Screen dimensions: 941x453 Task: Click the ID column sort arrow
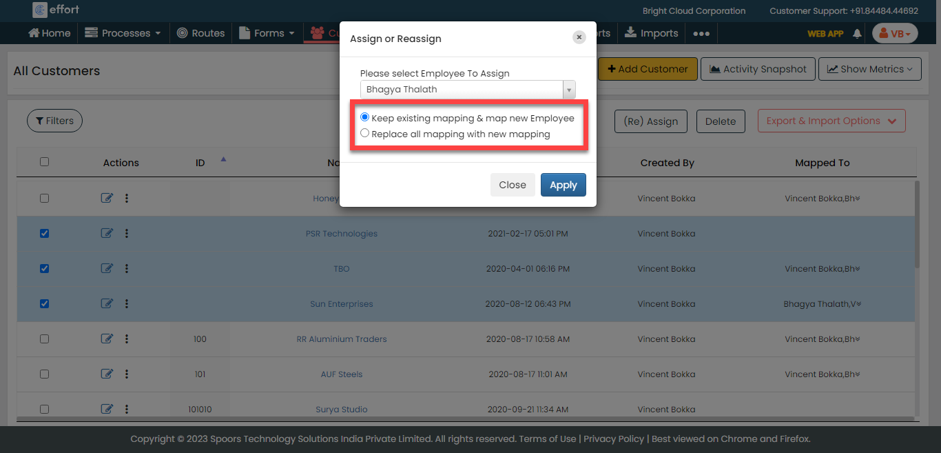(x=223, y=159)
